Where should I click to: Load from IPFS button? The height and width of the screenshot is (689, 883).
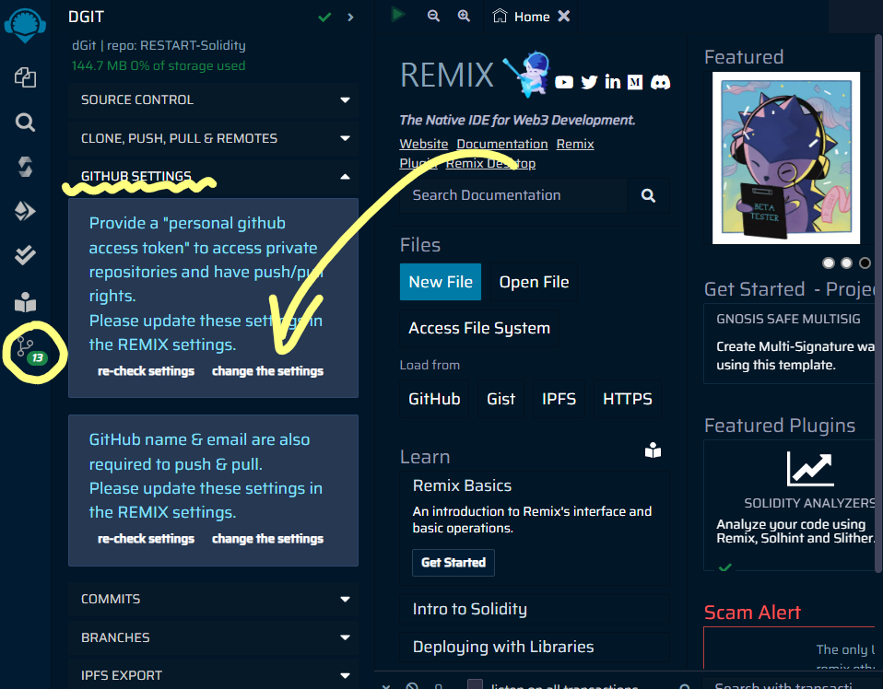(x=559, y=399)
